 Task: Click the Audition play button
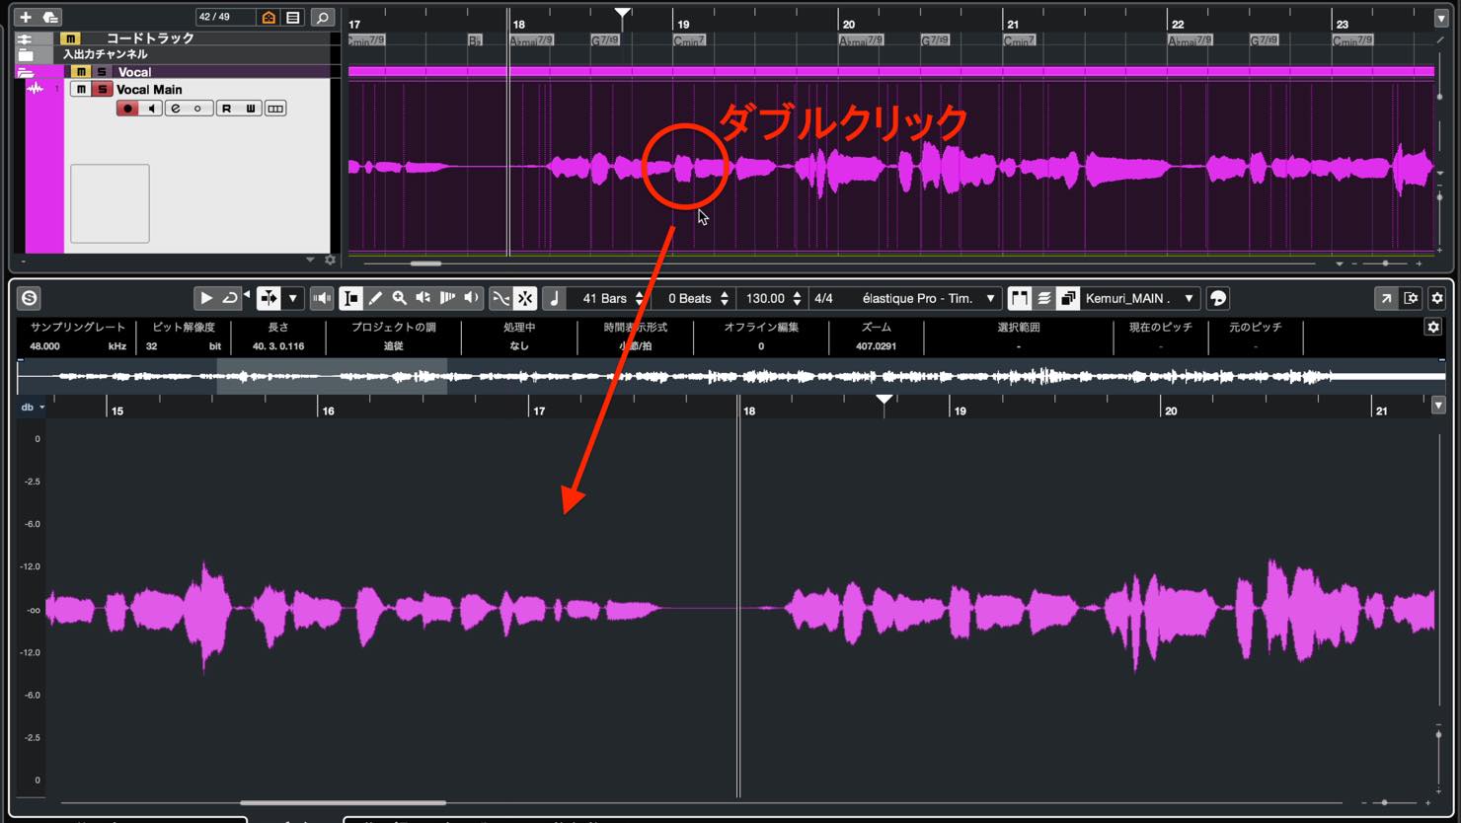point(205,298)
